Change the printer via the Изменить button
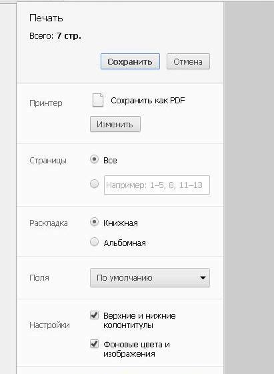This screenshot has width=274, height=374. click(115, 124)
